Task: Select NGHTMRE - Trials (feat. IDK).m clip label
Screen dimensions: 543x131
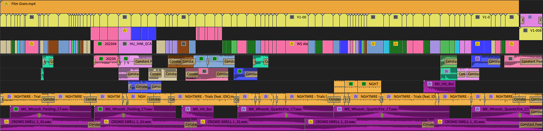Action: (x=209, y=97)
